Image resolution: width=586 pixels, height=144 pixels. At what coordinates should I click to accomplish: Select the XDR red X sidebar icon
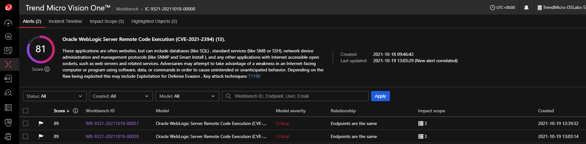[9, 64]
